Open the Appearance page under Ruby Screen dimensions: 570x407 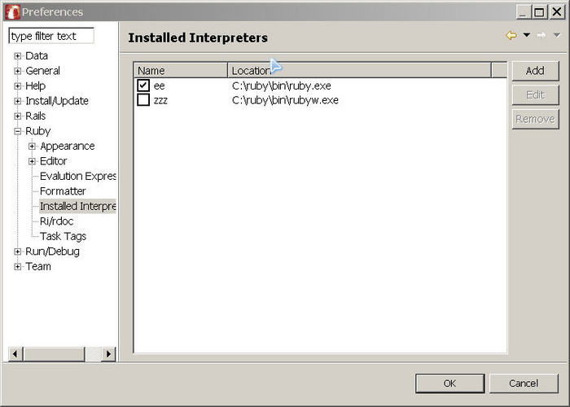(x=68, y=146)
